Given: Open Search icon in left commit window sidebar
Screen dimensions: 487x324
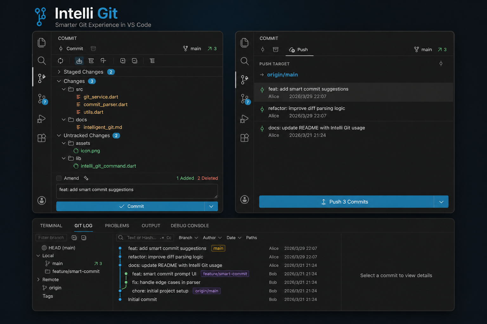Looking at the screenshot, I should click(42, 60).
